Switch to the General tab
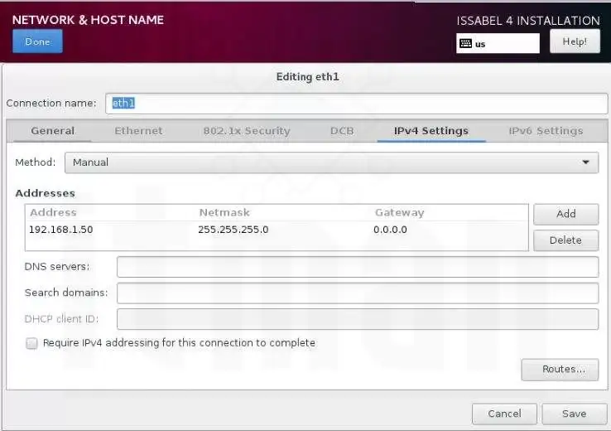Screen dimensions: 611x431 (53, 131)
